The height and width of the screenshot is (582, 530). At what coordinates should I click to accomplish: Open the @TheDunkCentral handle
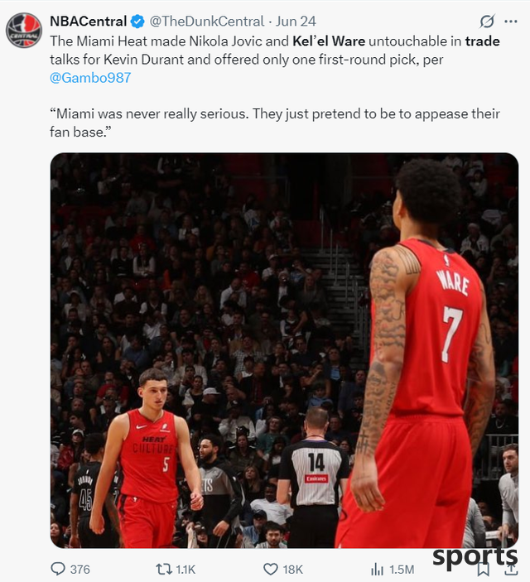[x=207, y=22]
